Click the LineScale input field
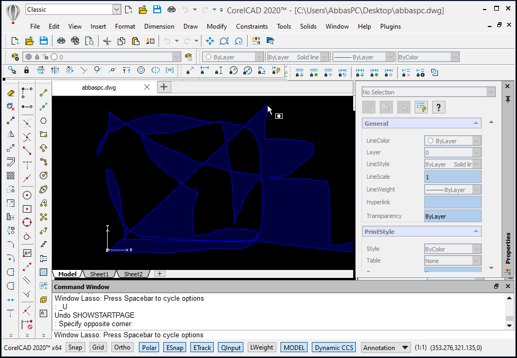The width and height of the screenshot is (517, 358). click(x=452, y=177)
